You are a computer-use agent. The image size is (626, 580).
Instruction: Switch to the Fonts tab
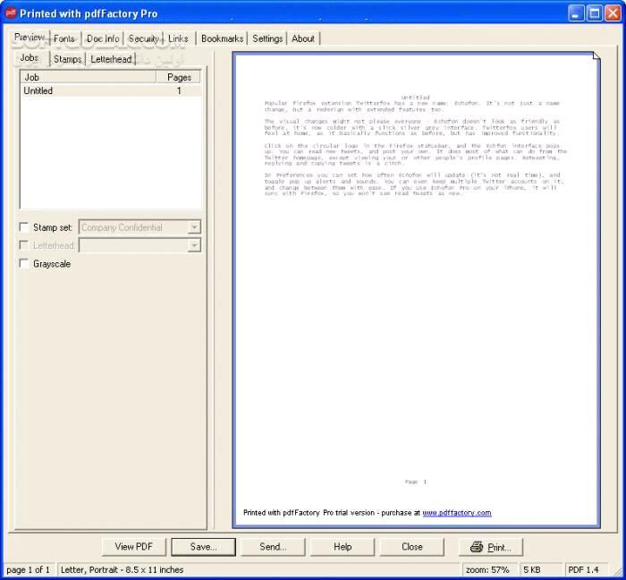coord(64,38)
